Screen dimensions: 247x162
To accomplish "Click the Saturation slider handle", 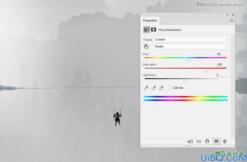I will 206,70.
